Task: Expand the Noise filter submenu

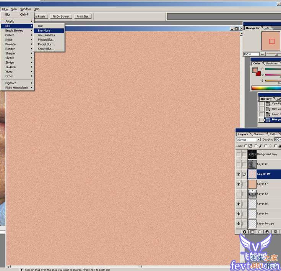Action: [x=17, y=40]
